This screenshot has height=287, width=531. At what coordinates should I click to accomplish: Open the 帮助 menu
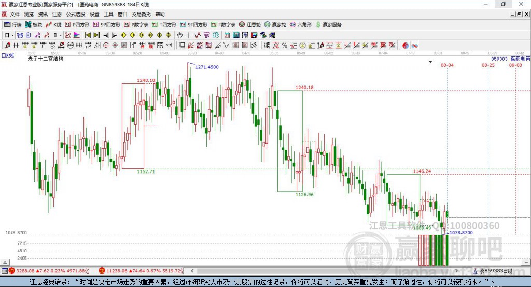[x=160, y=14]
